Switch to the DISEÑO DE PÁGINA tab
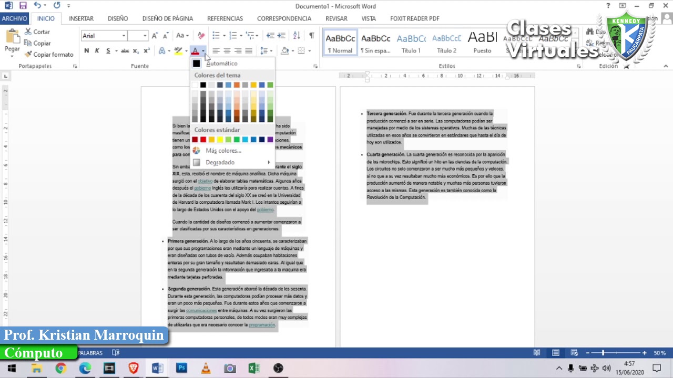The height and width of the screenshot is (378, 673). 168,18
